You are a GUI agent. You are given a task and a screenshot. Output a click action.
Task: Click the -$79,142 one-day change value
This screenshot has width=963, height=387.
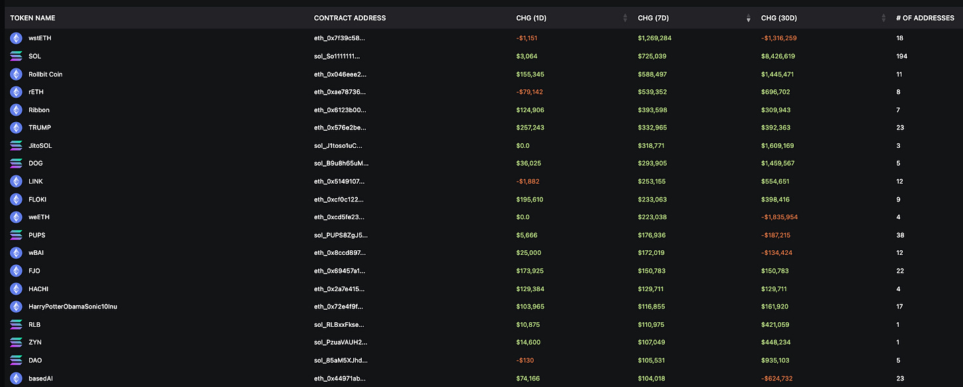point(530,92)
